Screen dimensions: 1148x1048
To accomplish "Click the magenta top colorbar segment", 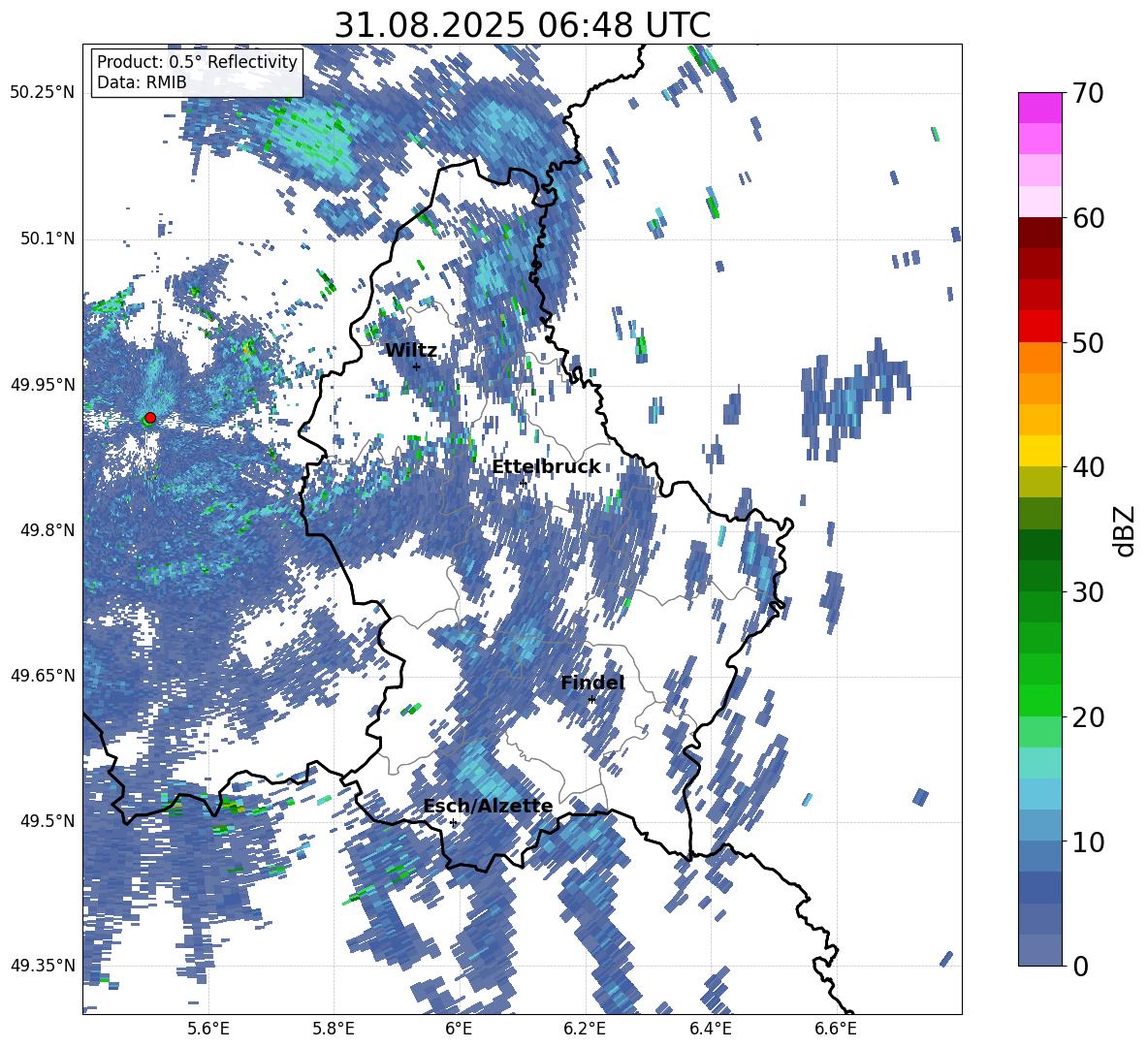I will (1039, 108).
